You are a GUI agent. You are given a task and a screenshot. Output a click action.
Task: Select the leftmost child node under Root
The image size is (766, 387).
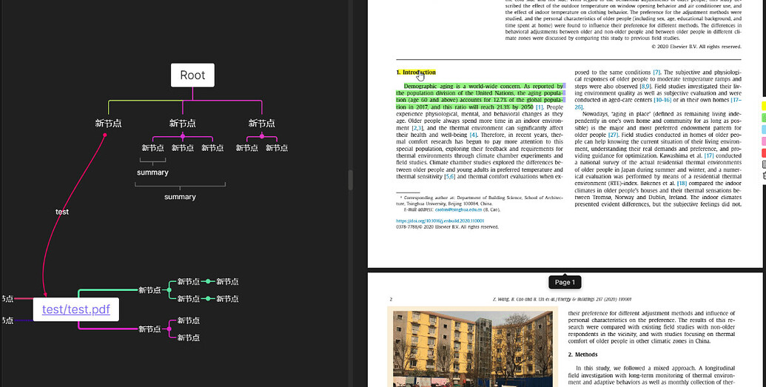point(108,124)
